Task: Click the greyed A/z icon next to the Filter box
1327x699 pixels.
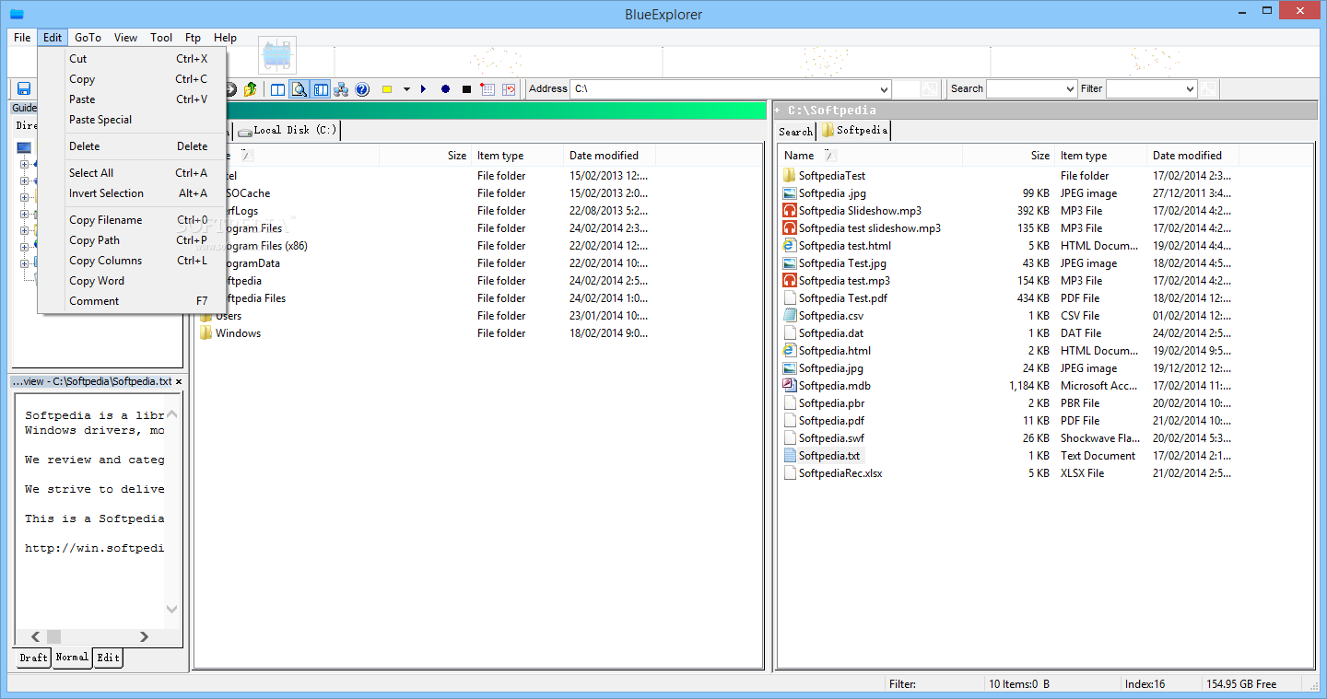Action: pos(1209,89)
